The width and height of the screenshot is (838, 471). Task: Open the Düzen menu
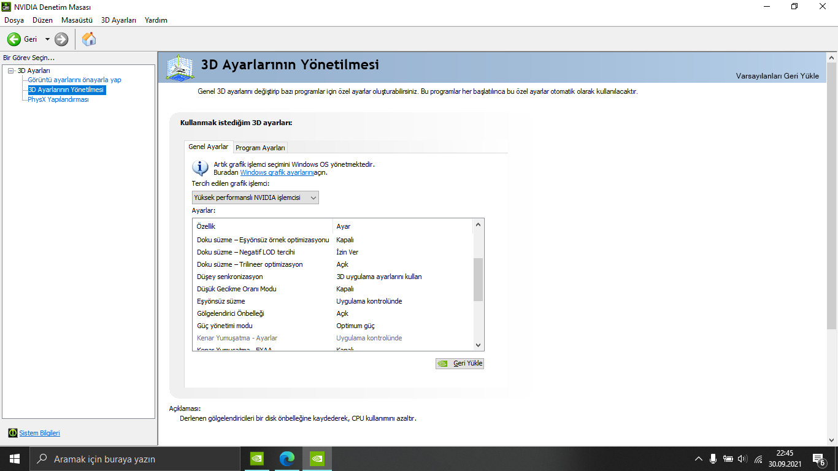43,20
